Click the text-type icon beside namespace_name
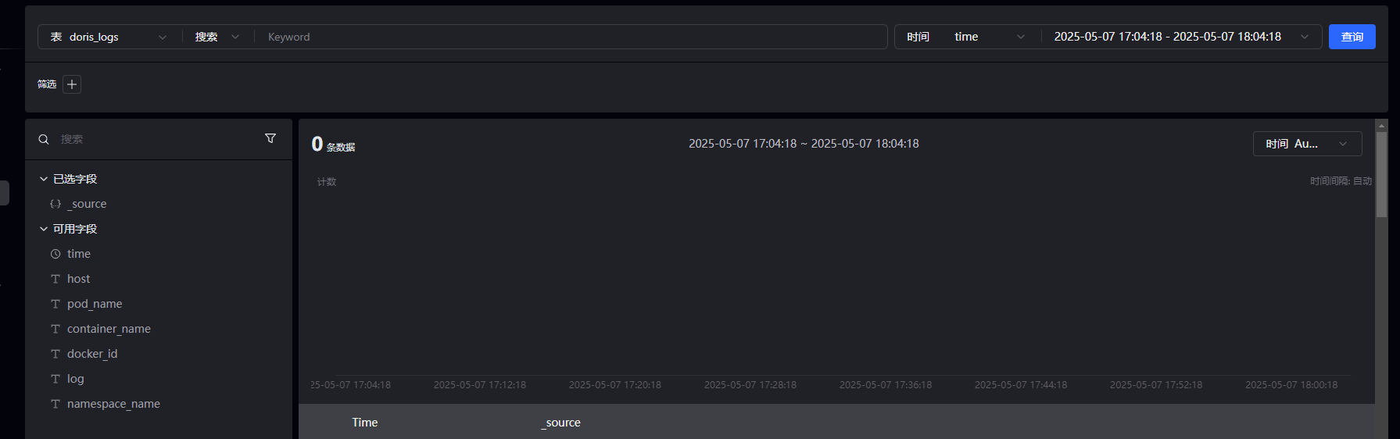The width and height of the screenshot is (1400, 439). tap(55, 404)
